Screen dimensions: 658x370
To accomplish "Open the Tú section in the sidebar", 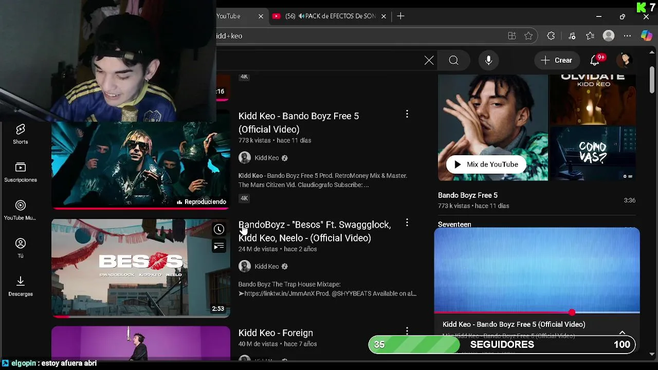I will point(21,248).
